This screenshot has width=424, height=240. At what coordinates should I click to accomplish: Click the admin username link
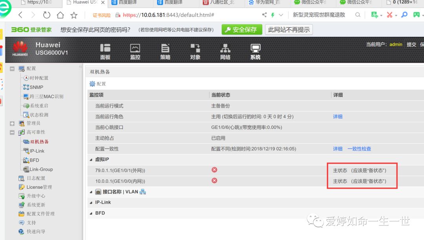[x=396, y=44]
